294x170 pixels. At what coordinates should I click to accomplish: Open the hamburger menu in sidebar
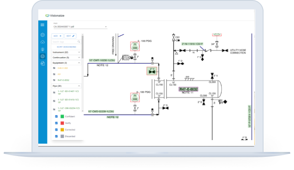[x=42, y=25]
